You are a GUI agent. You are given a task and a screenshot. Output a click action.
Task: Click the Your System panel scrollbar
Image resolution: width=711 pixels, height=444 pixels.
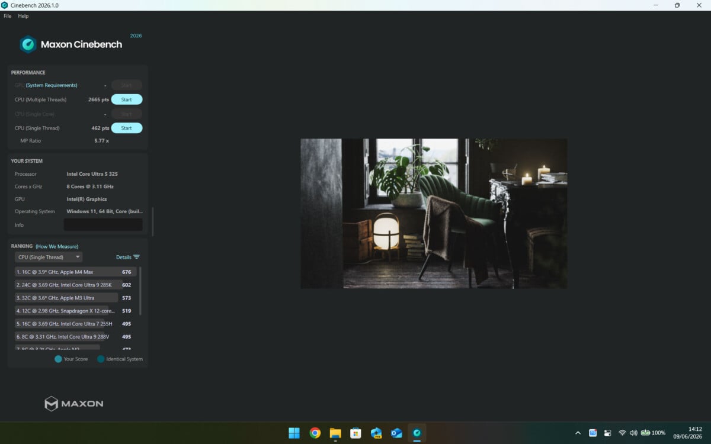click(152, 221)
